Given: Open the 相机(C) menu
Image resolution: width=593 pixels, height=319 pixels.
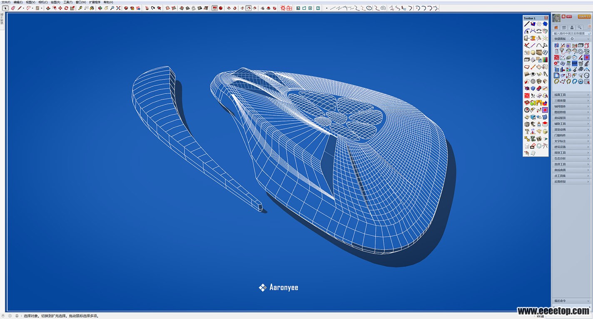Looking at the screenshot, I should tap(43, 2).
